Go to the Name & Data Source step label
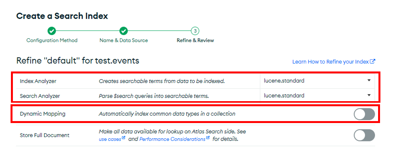Image resolution: width=398 pixels, height=166 pixels. pyautogui.click(x=123, y=40)
